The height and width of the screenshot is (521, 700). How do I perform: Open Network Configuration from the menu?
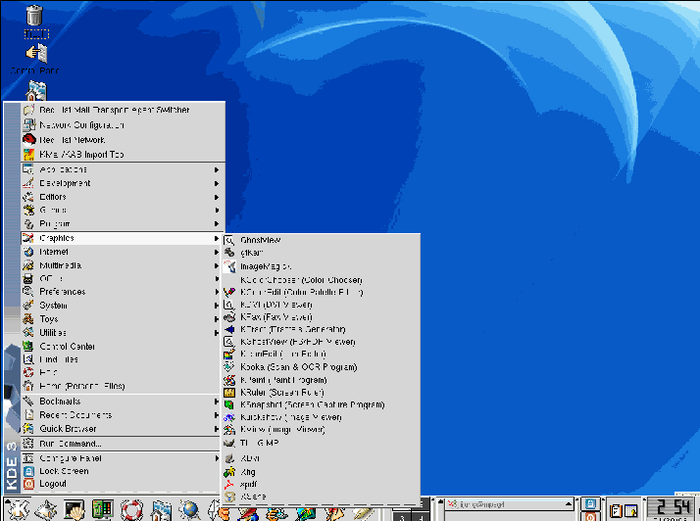coord(123,125)
